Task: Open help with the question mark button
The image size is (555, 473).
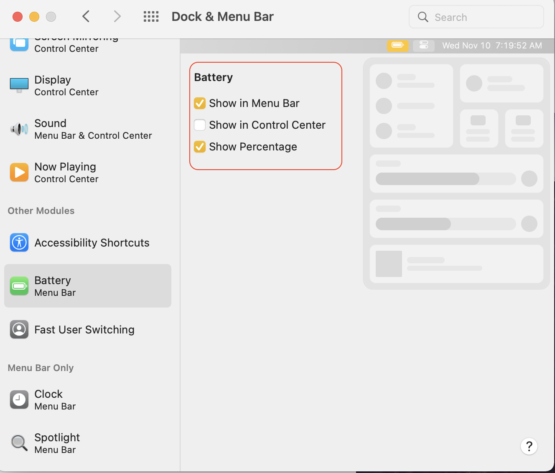Action: [x=529, y=446]
